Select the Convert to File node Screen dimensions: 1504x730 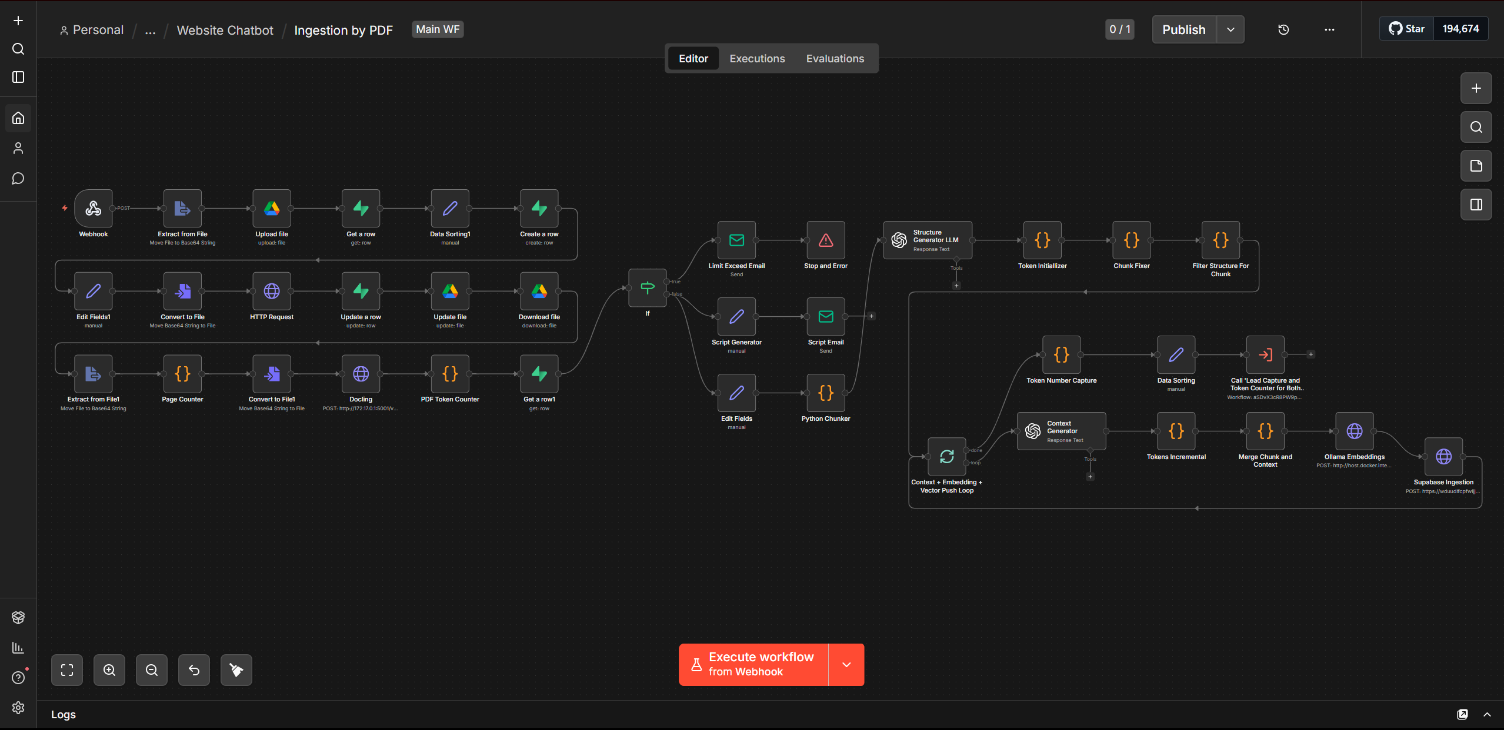coord(182,291)
